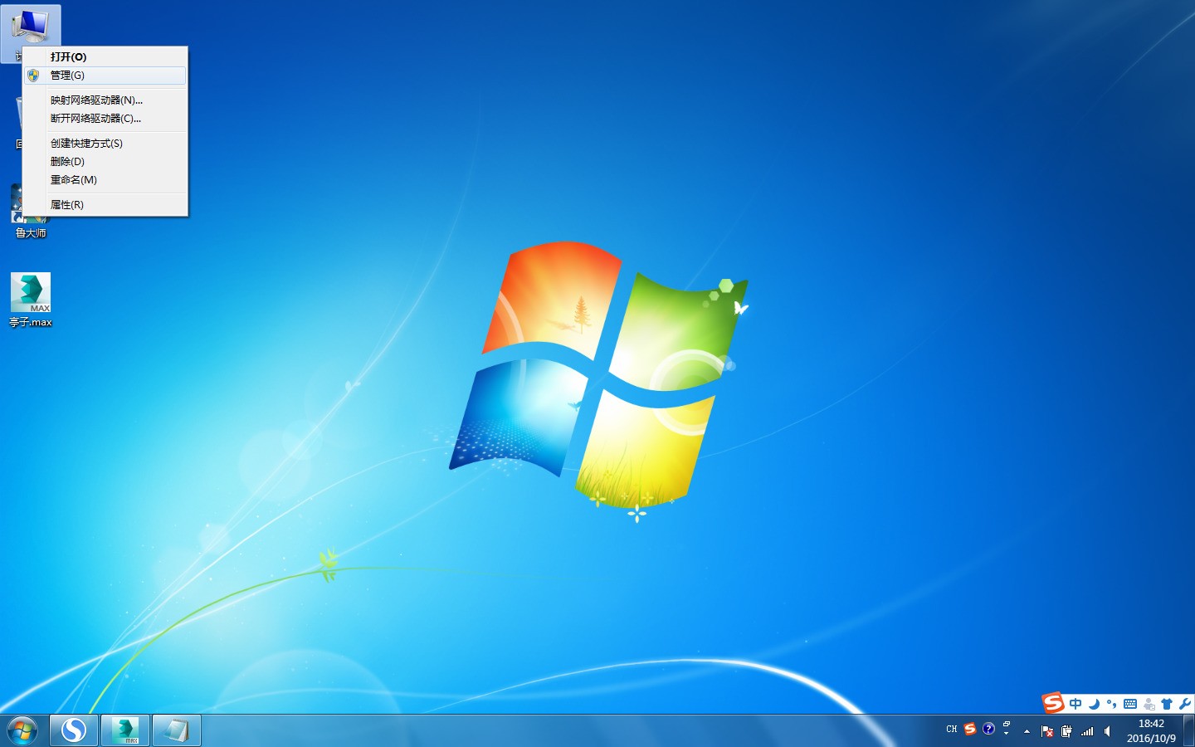Toggle Chinese punctuation mode on IME bar
The width and height of the screenshot is (1195, 747).
click(x=1112, y=704)
